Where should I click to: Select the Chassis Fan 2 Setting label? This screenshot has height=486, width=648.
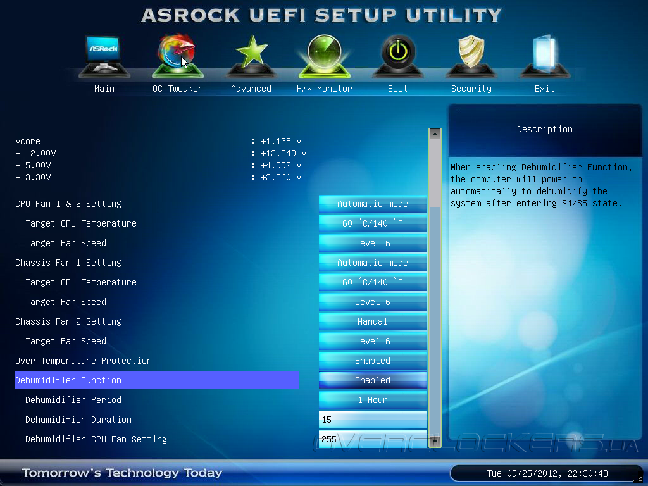pyautogui.click(x=68, y=321)
